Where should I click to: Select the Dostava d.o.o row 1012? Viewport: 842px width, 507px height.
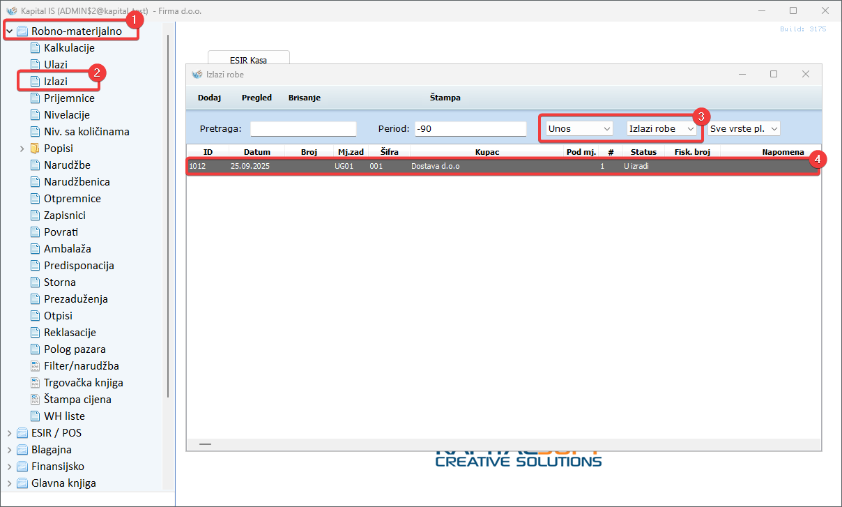[x=445, y=167]
